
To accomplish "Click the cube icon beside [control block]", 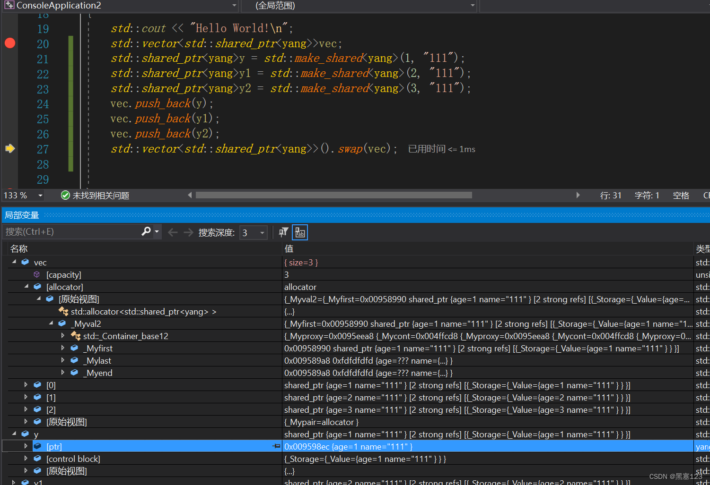I will (x=37, y=459).
